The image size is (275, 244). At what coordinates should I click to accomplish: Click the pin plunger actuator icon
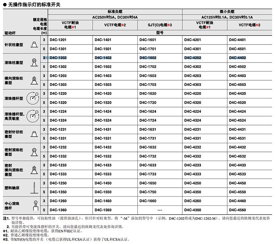(34, 44)
